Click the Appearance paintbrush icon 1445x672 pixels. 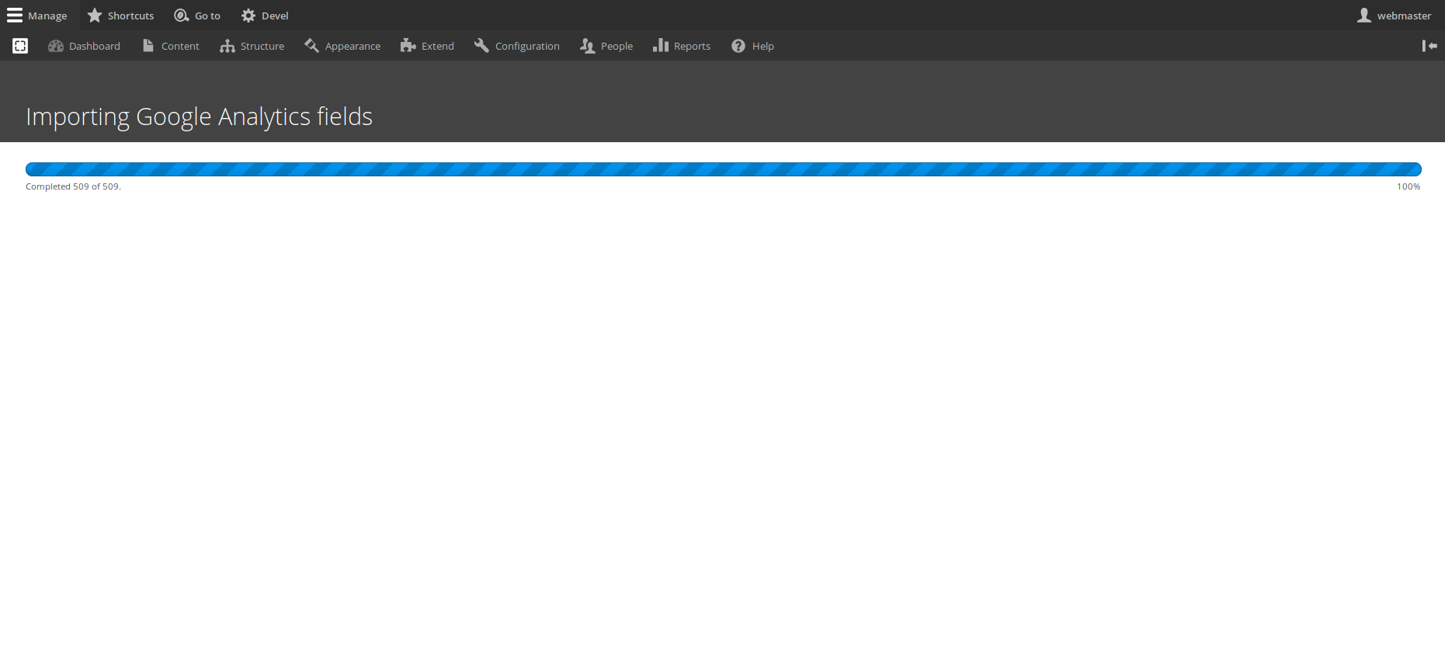tap(312, 46)
